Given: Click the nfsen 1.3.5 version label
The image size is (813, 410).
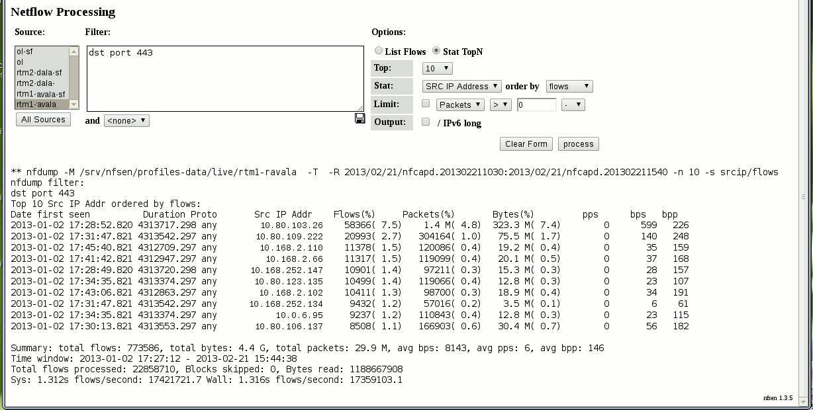Looking at the screenshot, I should (x=778, y=398).
